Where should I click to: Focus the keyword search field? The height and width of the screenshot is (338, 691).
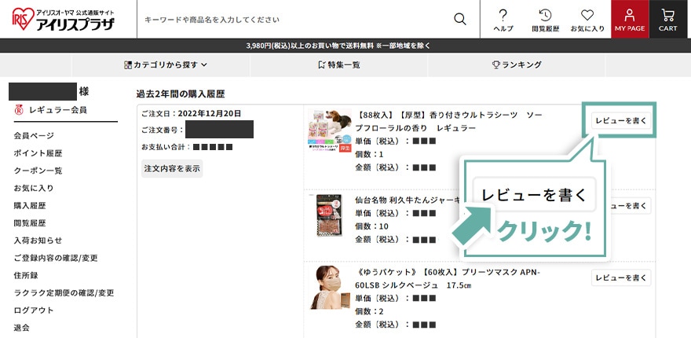pyautogui.click(x=295, y=20)
